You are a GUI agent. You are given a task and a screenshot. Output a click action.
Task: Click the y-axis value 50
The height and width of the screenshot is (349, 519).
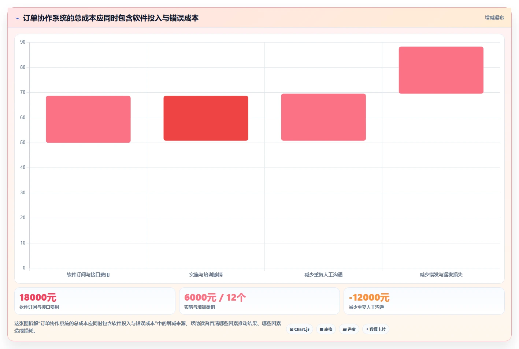point(23,143)
